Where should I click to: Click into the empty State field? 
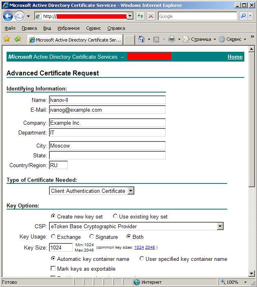tap(107, 155)
